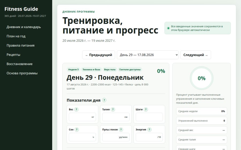This screenshot has width=241, height=150.
Task: Open Дневник и календарь in sidebar
Action: tap(24, 27)
